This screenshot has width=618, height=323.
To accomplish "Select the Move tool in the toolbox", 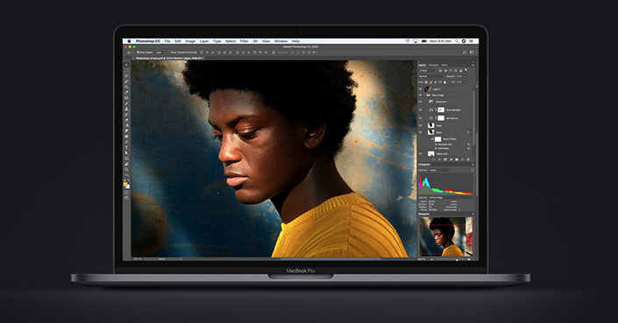I will click(x=126, y=65).
